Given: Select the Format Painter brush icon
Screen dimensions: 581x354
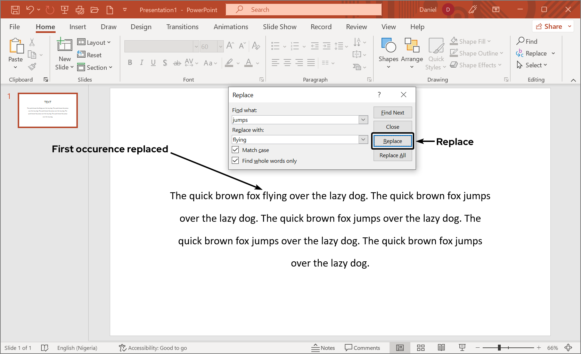Looking at the screenshot, I should tap(32, 67).
